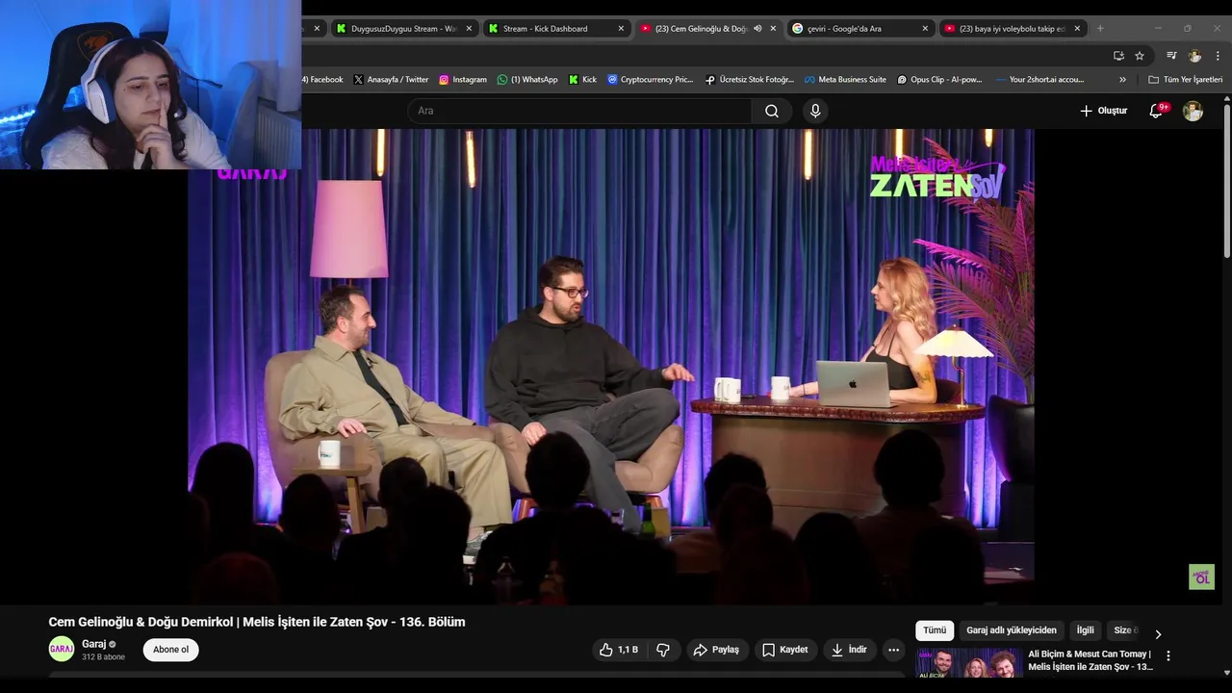Select the Garaj adlı yükleyiciden chip
This screenshot has height=693, width=1232.
(1012, 630)
